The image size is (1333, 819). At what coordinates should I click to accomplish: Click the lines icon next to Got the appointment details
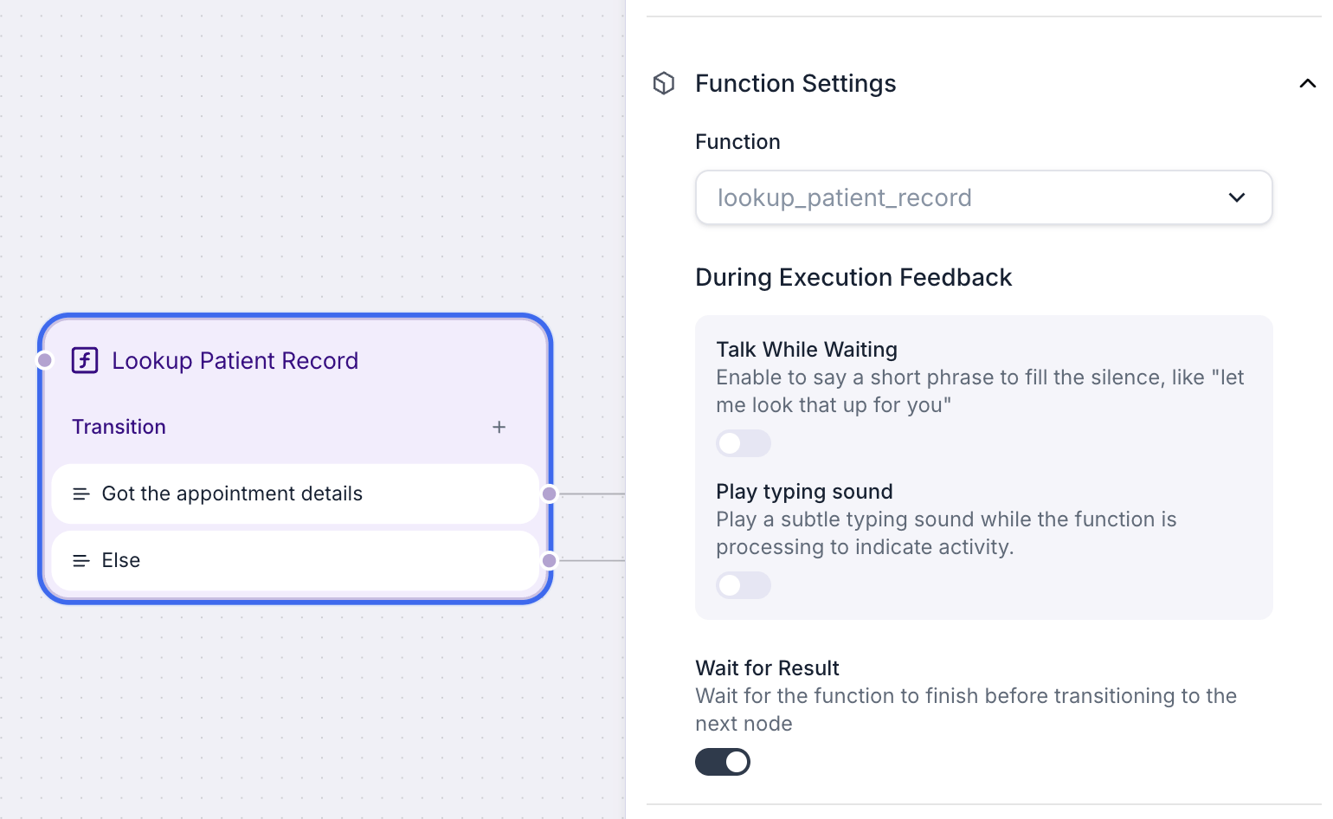(x=81, y=493)
